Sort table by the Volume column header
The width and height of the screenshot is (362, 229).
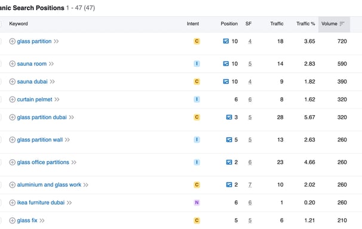[x=333, y=24]
